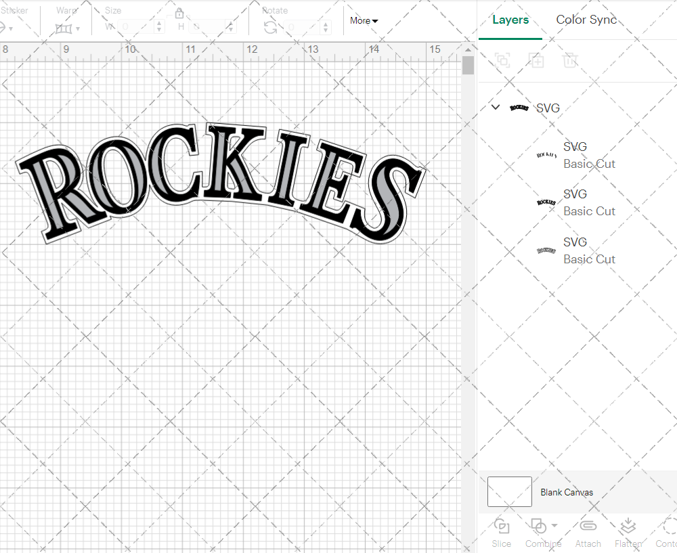
Task: Open the Warp dropdown arrow
Action: (x=78, y=29)
